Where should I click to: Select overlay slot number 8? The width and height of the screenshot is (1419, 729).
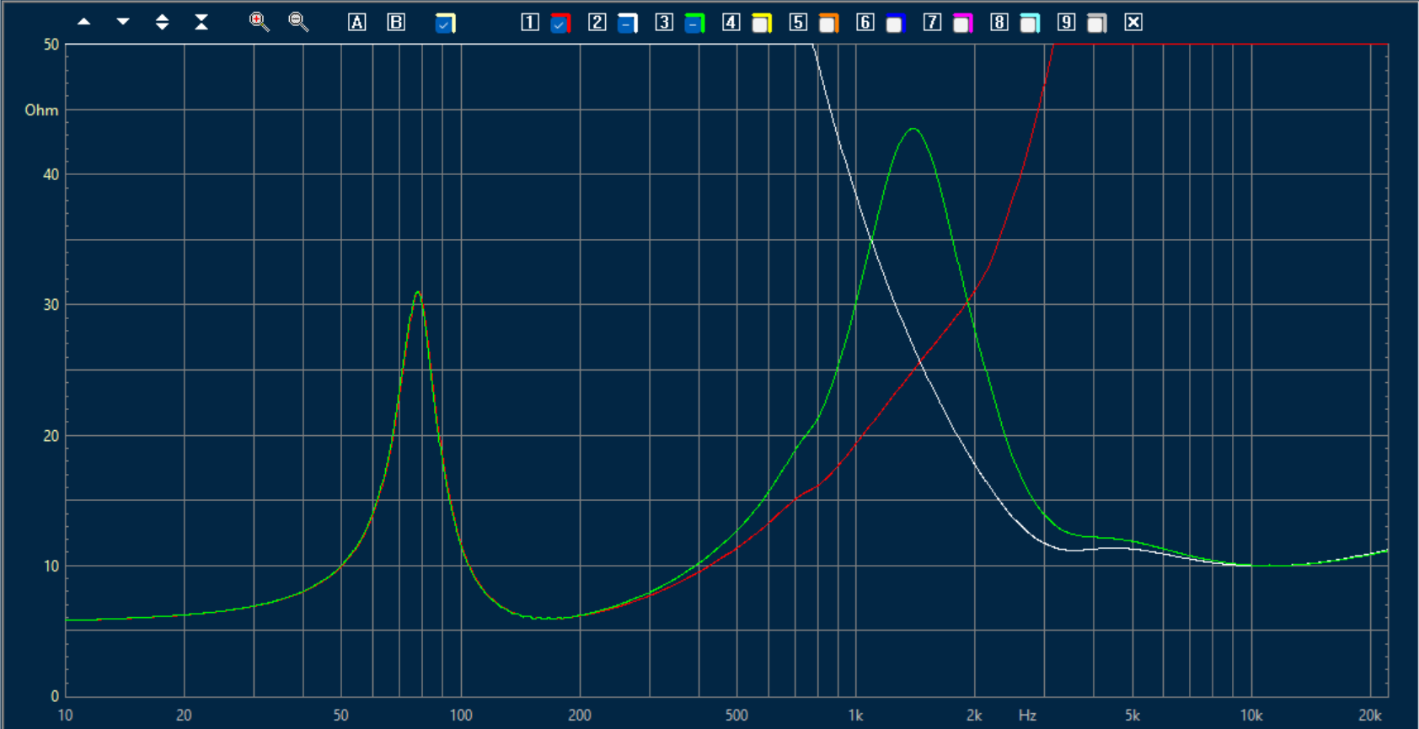(999, 23)
